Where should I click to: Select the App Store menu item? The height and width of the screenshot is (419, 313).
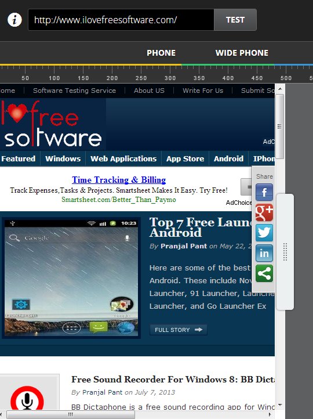point(185,159)
